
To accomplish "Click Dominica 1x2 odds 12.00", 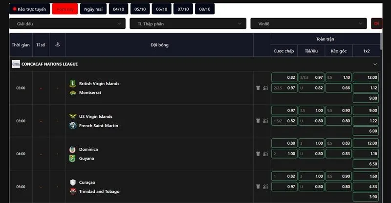I will point(366,143).
